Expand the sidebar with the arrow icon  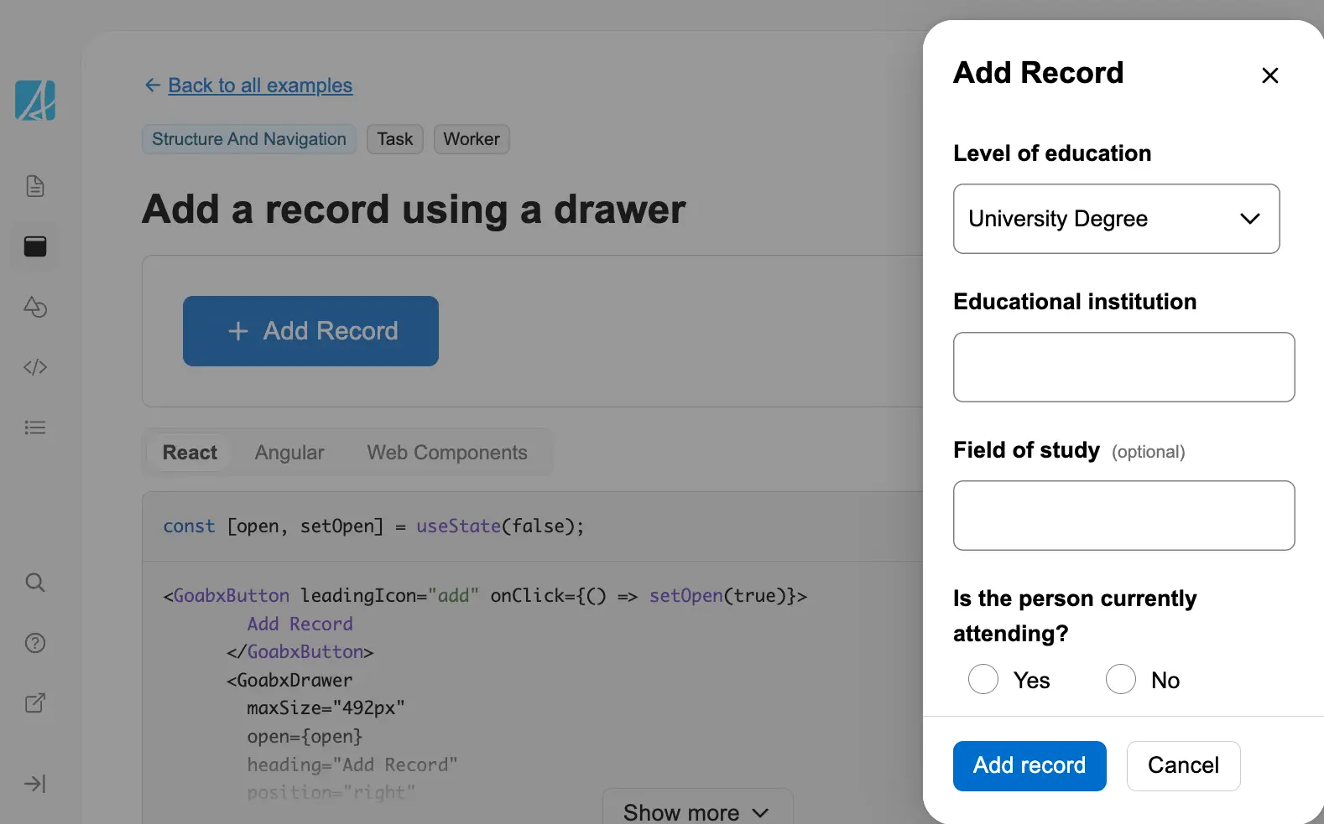[x=35, y=784]
